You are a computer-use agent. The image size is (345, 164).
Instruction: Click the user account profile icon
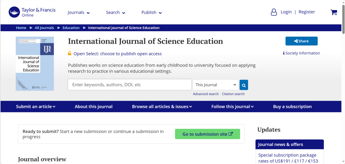click(x=274, y=12)
